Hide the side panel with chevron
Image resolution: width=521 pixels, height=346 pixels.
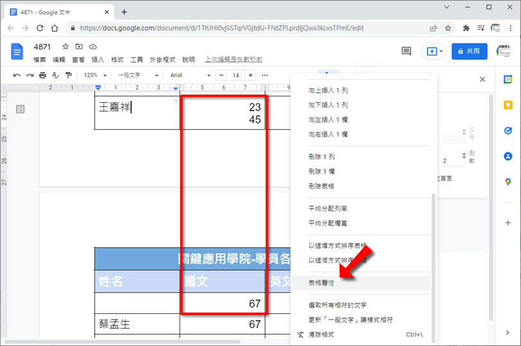click(507, 332)
